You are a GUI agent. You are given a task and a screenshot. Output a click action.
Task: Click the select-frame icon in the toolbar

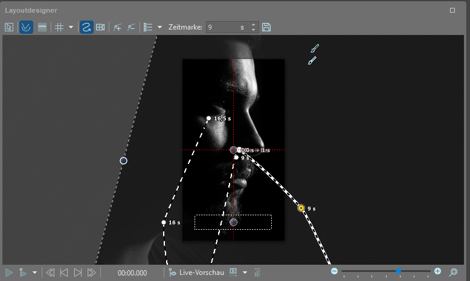9,27
